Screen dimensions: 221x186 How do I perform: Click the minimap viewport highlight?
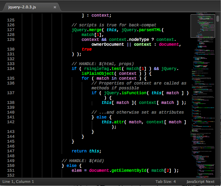click(x=203, y=26)
